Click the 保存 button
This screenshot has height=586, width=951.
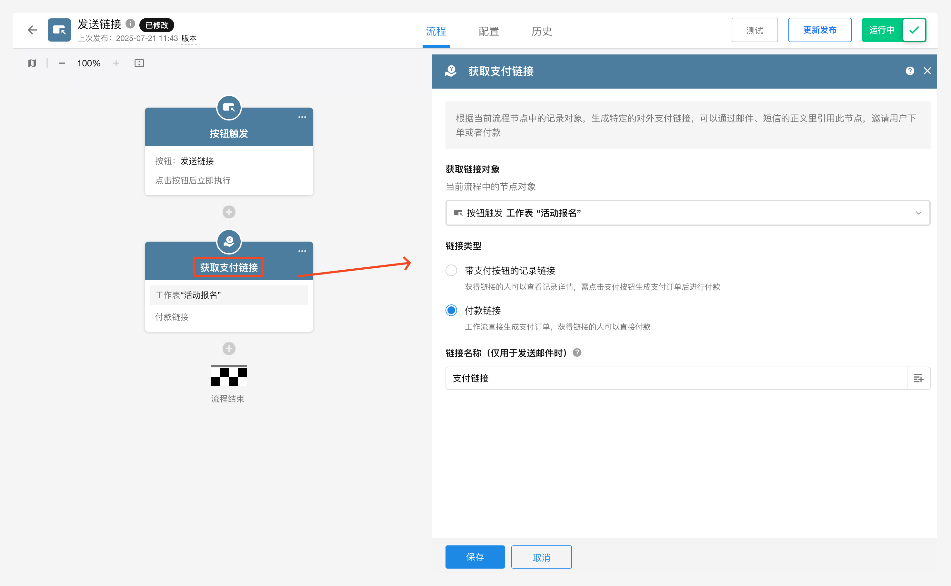click(x=475, y=557)
